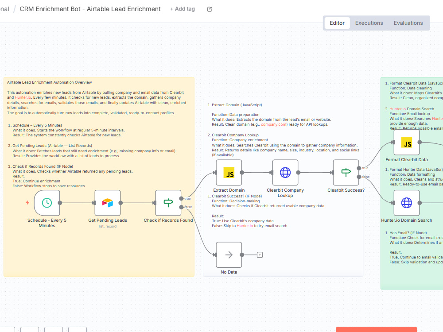Click the 'Schedule - Every 5 Minutes' label
This screenshot has height=332, width=443.
47,223
